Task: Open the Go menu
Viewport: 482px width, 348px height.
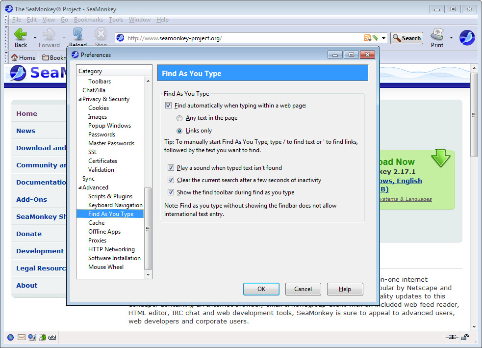Action: click(64, 20)
